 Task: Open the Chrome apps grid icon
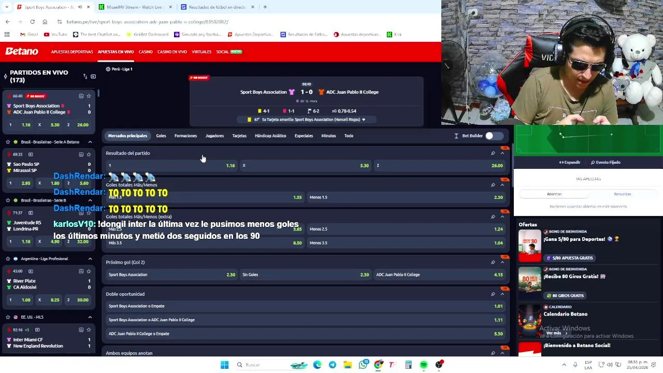7,34
